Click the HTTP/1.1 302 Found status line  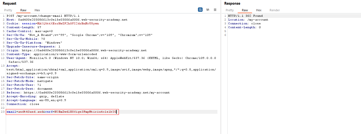[245, 16]
